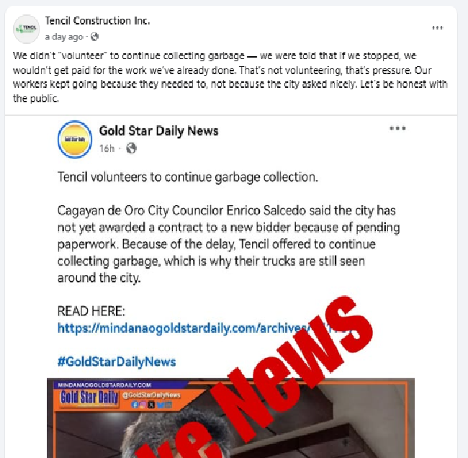Click the MINDANAOGOLDSTARDAILY.COM banner text
The height and width of the screenshot is (458, 468).
[104, 385]
